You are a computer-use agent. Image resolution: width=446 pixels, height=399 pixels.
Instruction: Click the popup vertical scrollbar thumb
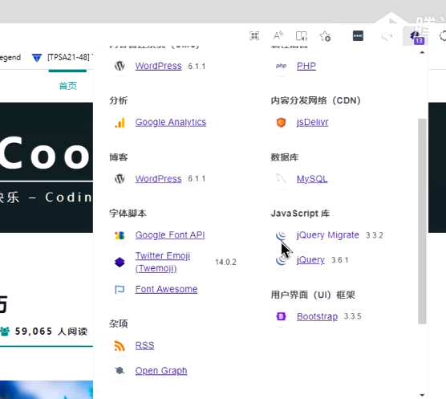pos(422,221)
